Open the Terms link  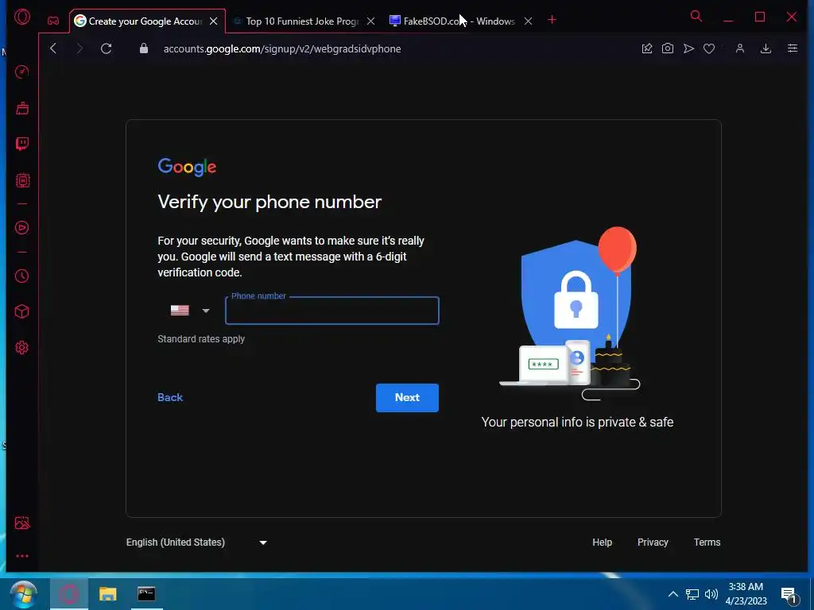coord(707,542)
